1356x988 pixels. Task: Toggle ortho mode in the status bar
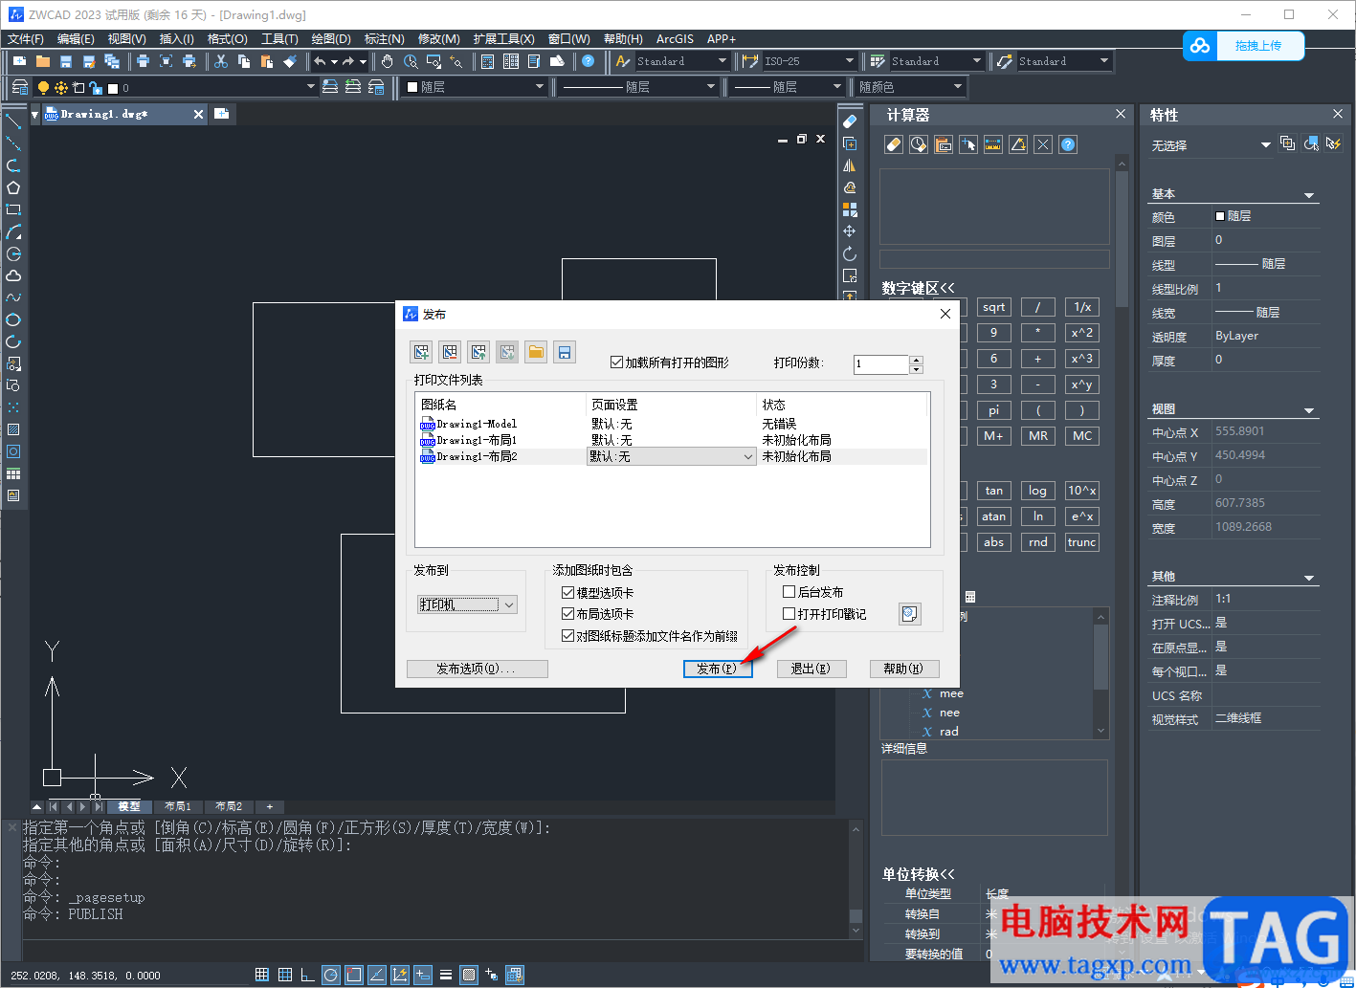point(308,975)
